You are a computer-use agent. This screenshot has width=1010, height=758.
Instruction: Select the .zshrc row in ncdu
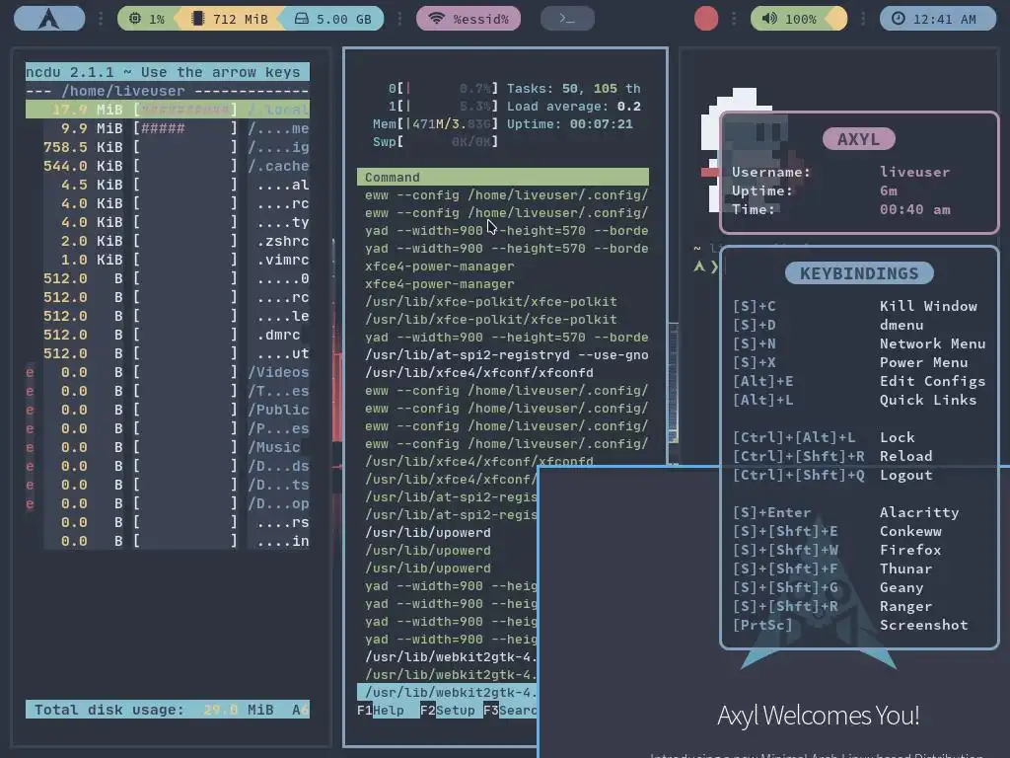(x=168, y=241)
